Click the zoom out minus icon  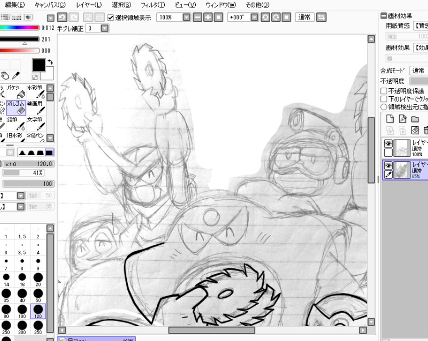click(x=197, y=18)
